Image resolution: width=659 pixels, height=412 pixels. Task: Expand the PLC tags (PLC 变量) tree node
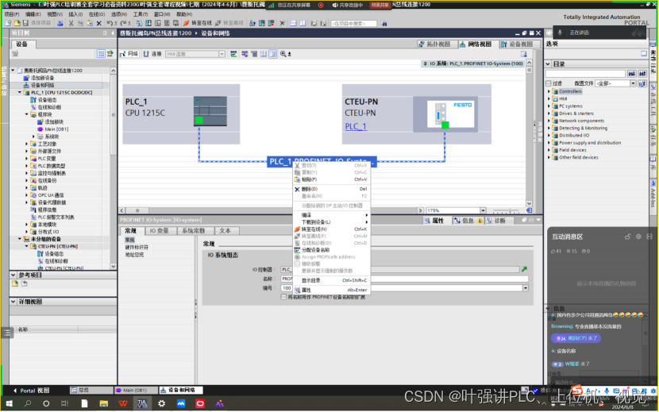point(26,159)
